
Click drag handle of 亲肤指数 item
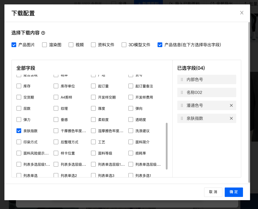[x=182, y=118]
